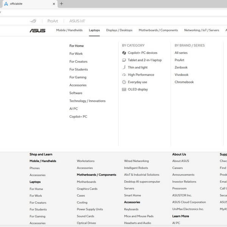Click Cooling footer link
Image resolution: width=227 pixels, height=227 pixels.
click(x=82, y=202)
